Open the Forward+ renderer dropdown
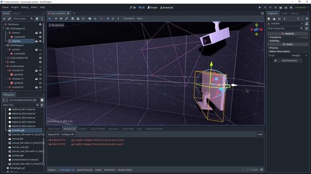The image size is (311, 174). point(302,8)
